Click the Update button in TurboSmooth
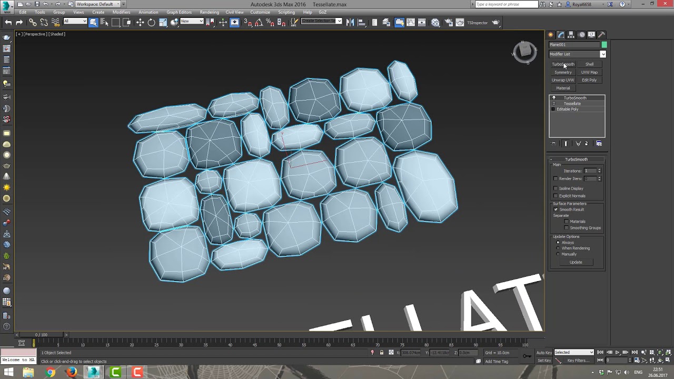 pyautogui.click(x=576, y=262)
